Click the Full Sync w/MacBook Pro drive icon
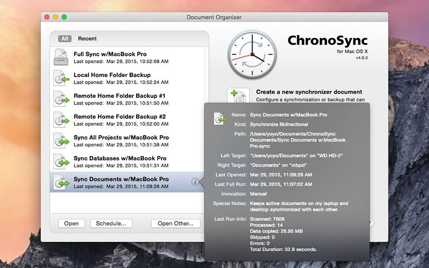The width and height of the screenshot is (429, 268). [x=61, y=57]
